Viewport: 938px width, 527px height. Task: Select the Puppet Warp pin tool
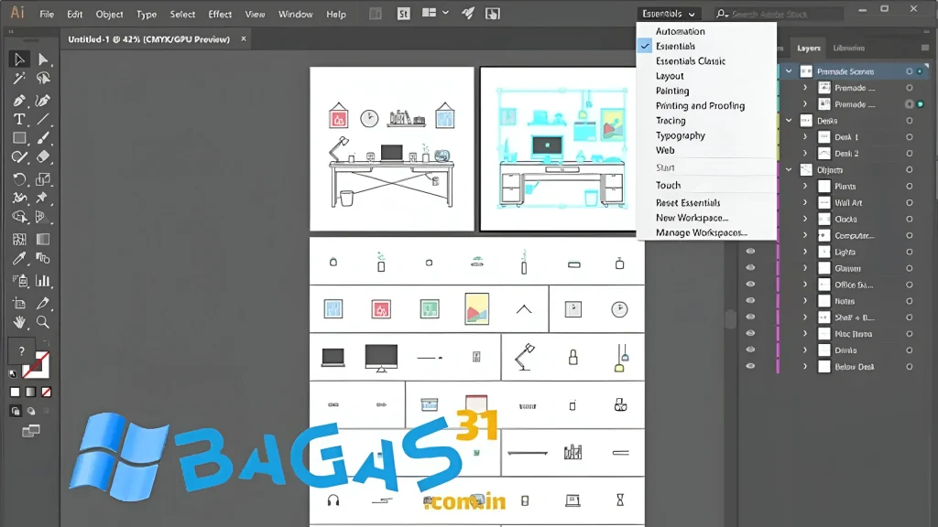(42, 198)
